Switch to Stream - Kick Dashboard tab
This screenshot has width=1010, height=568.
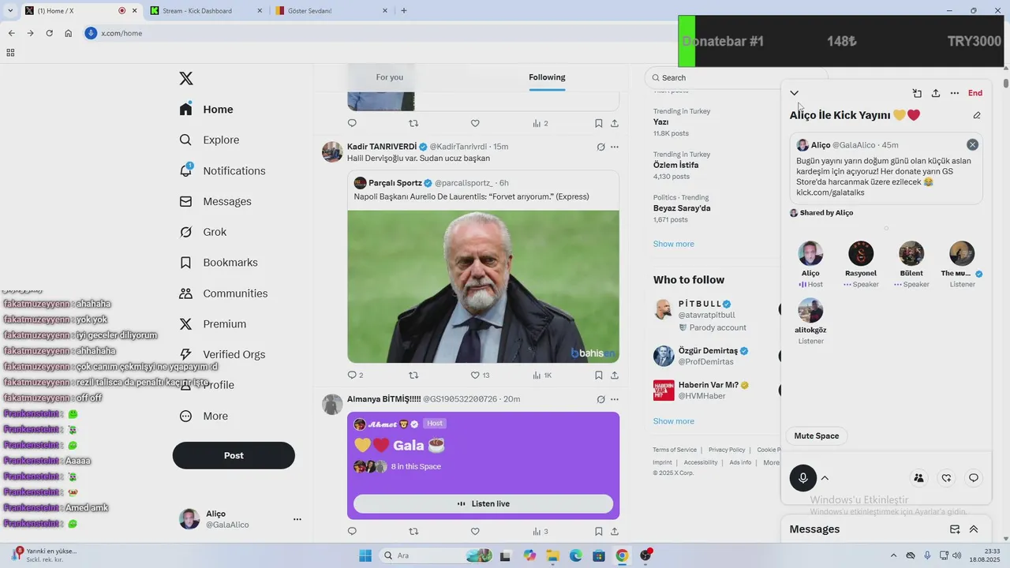tap(205, 10)
